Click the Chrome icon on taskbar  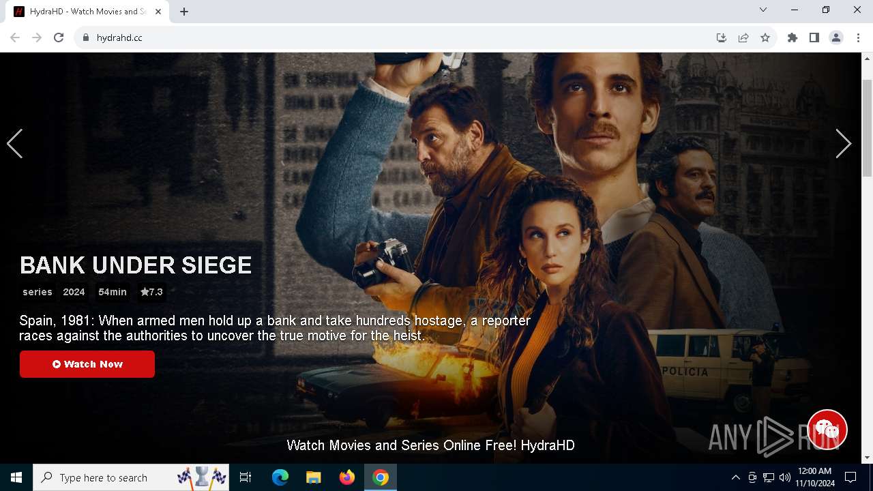(380, 477)
